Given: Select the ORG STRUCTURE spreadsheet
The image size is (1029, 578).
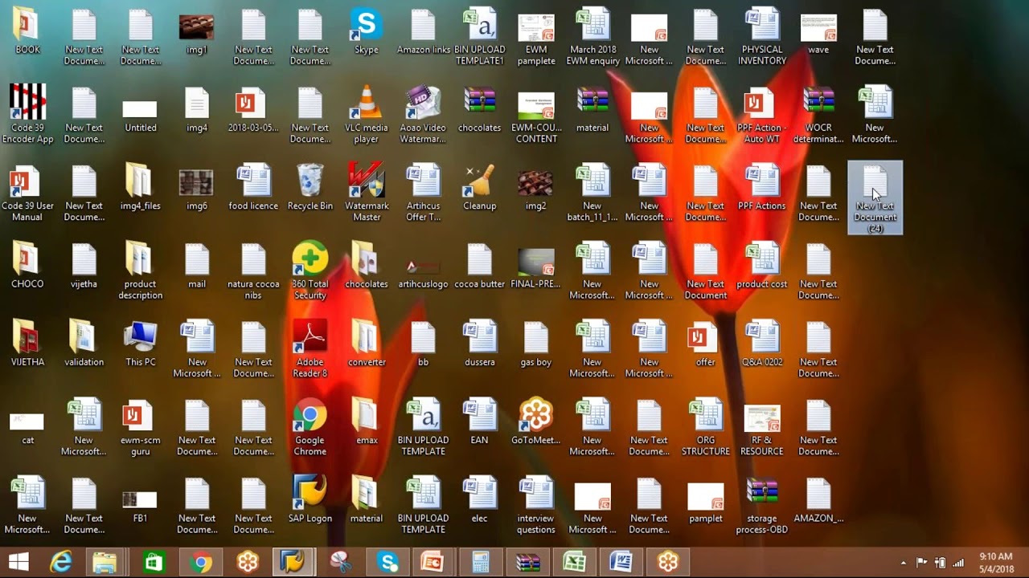Looking at the screenshot, I should (x=705, y=426).
